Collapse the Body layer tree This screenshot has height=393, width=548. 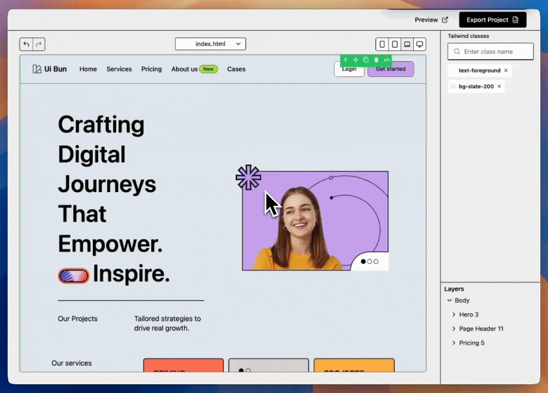[449, 300]
